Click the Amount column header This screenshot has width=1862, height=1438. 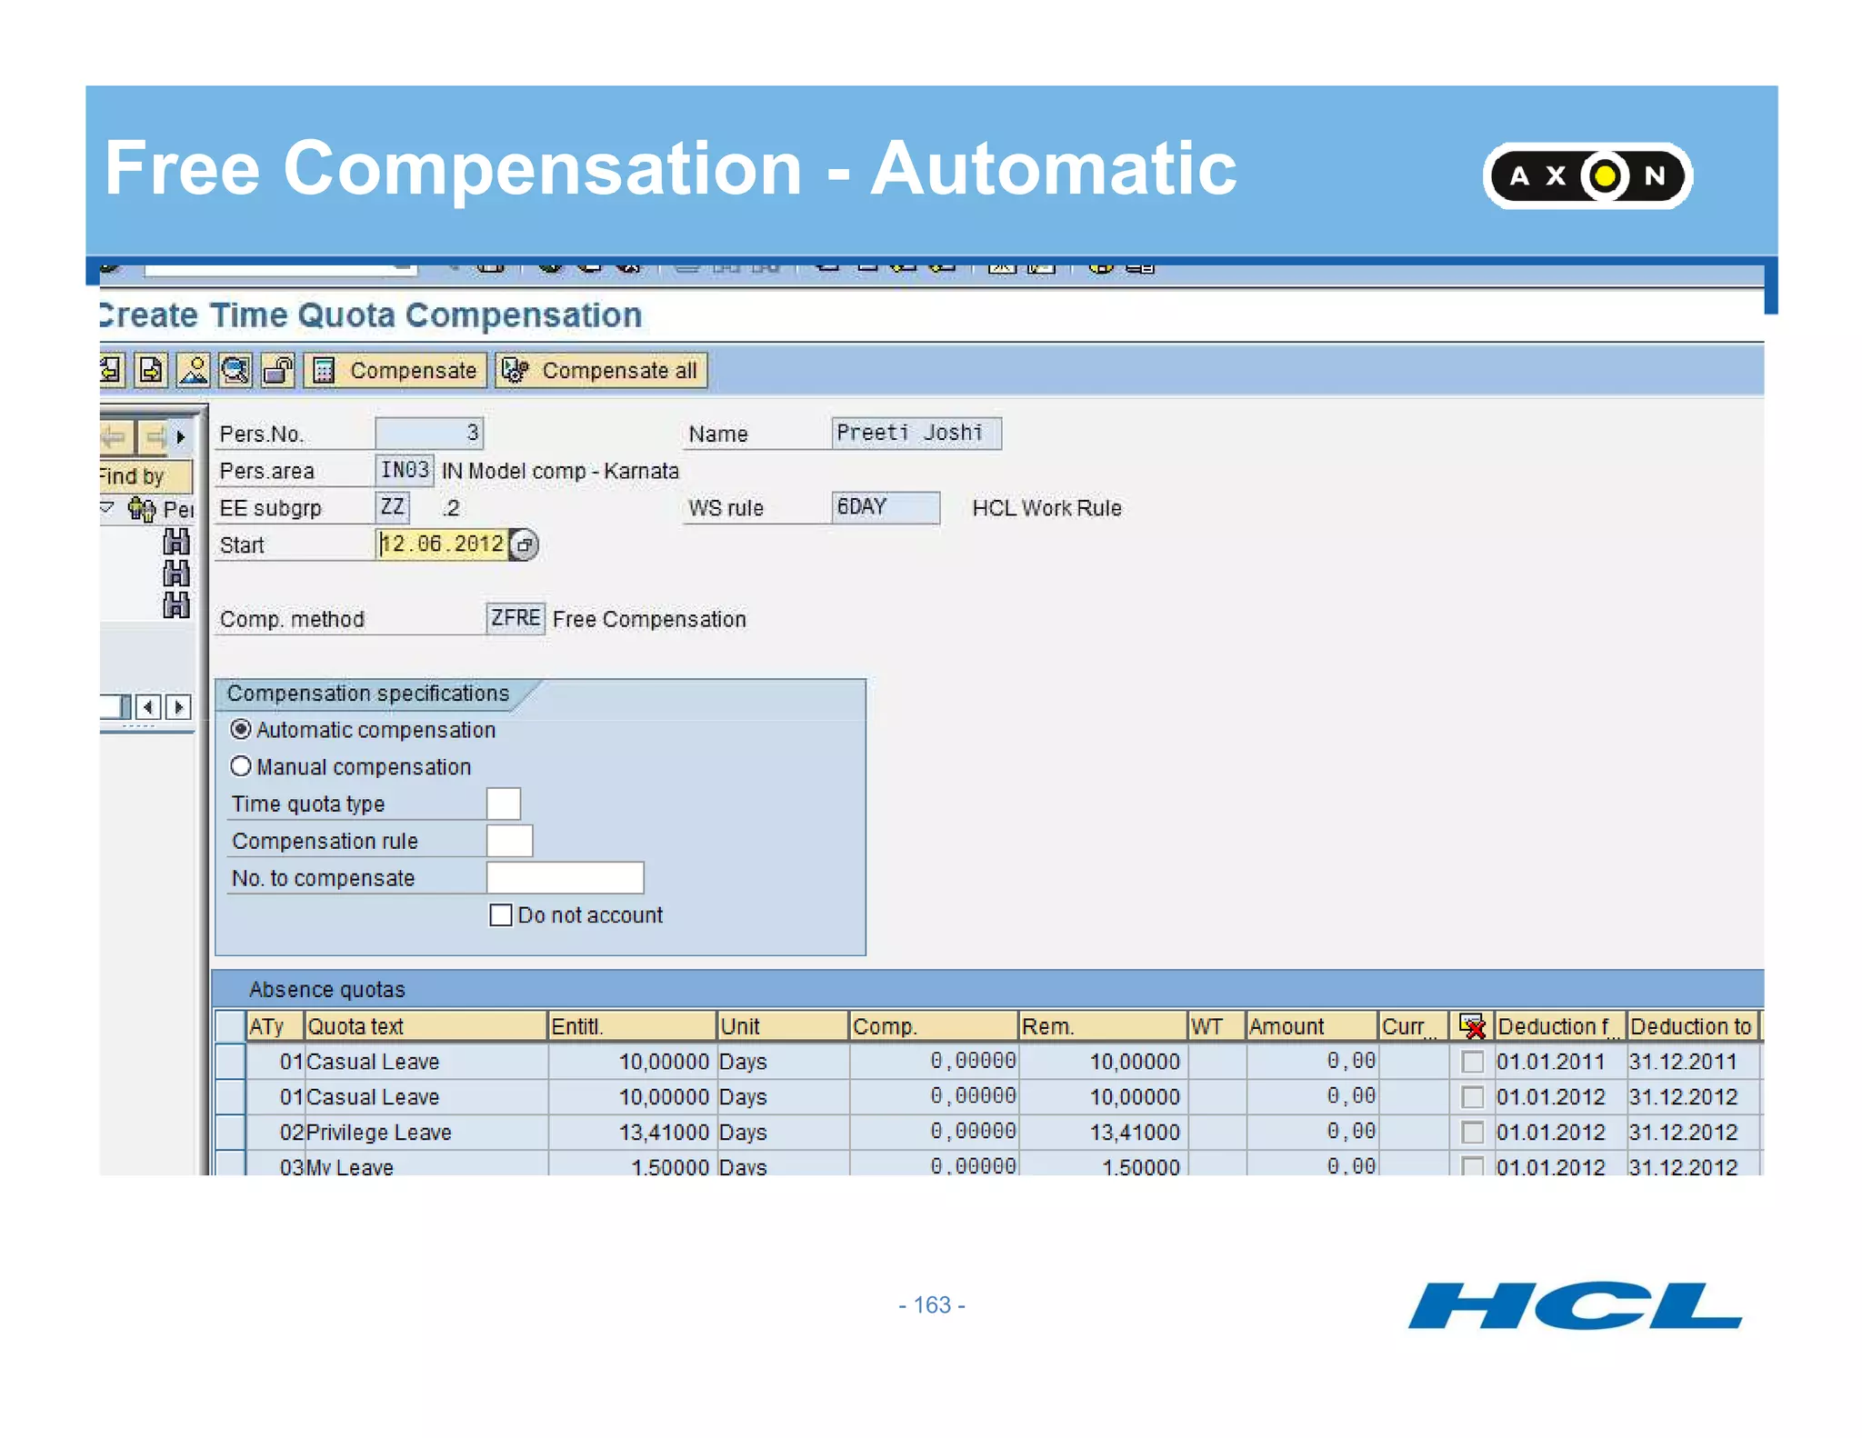pos(1311,1026)
